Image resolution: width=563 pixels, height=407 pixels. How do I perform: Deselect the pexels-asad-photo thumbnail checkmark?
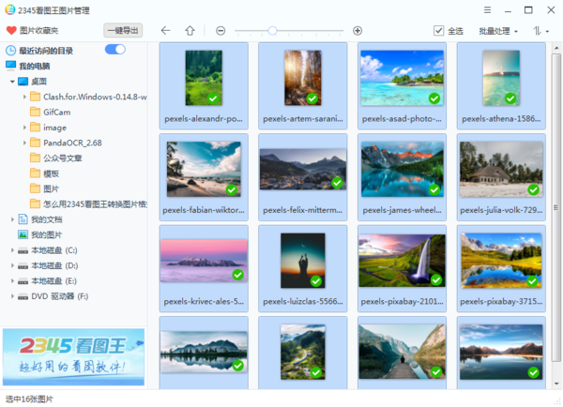(434, 98)
